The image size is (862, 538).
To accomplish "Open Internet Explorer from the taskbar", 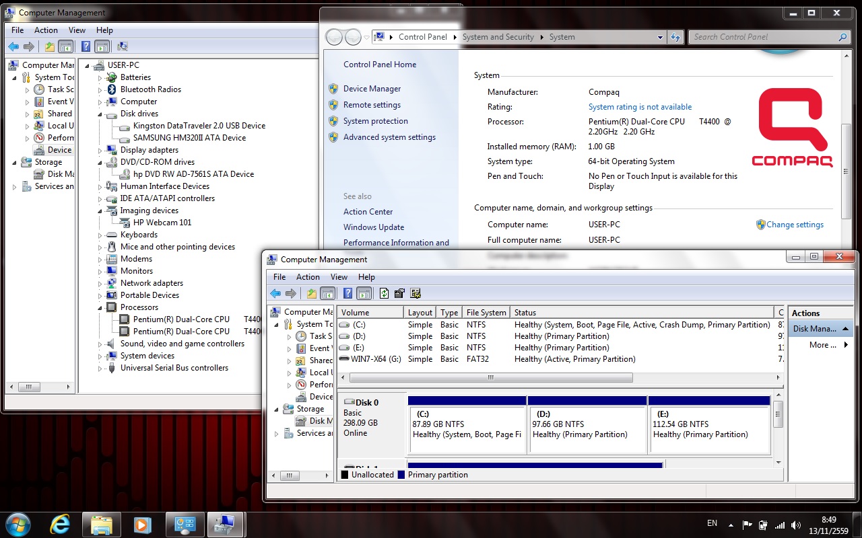I will pos(61,524).
